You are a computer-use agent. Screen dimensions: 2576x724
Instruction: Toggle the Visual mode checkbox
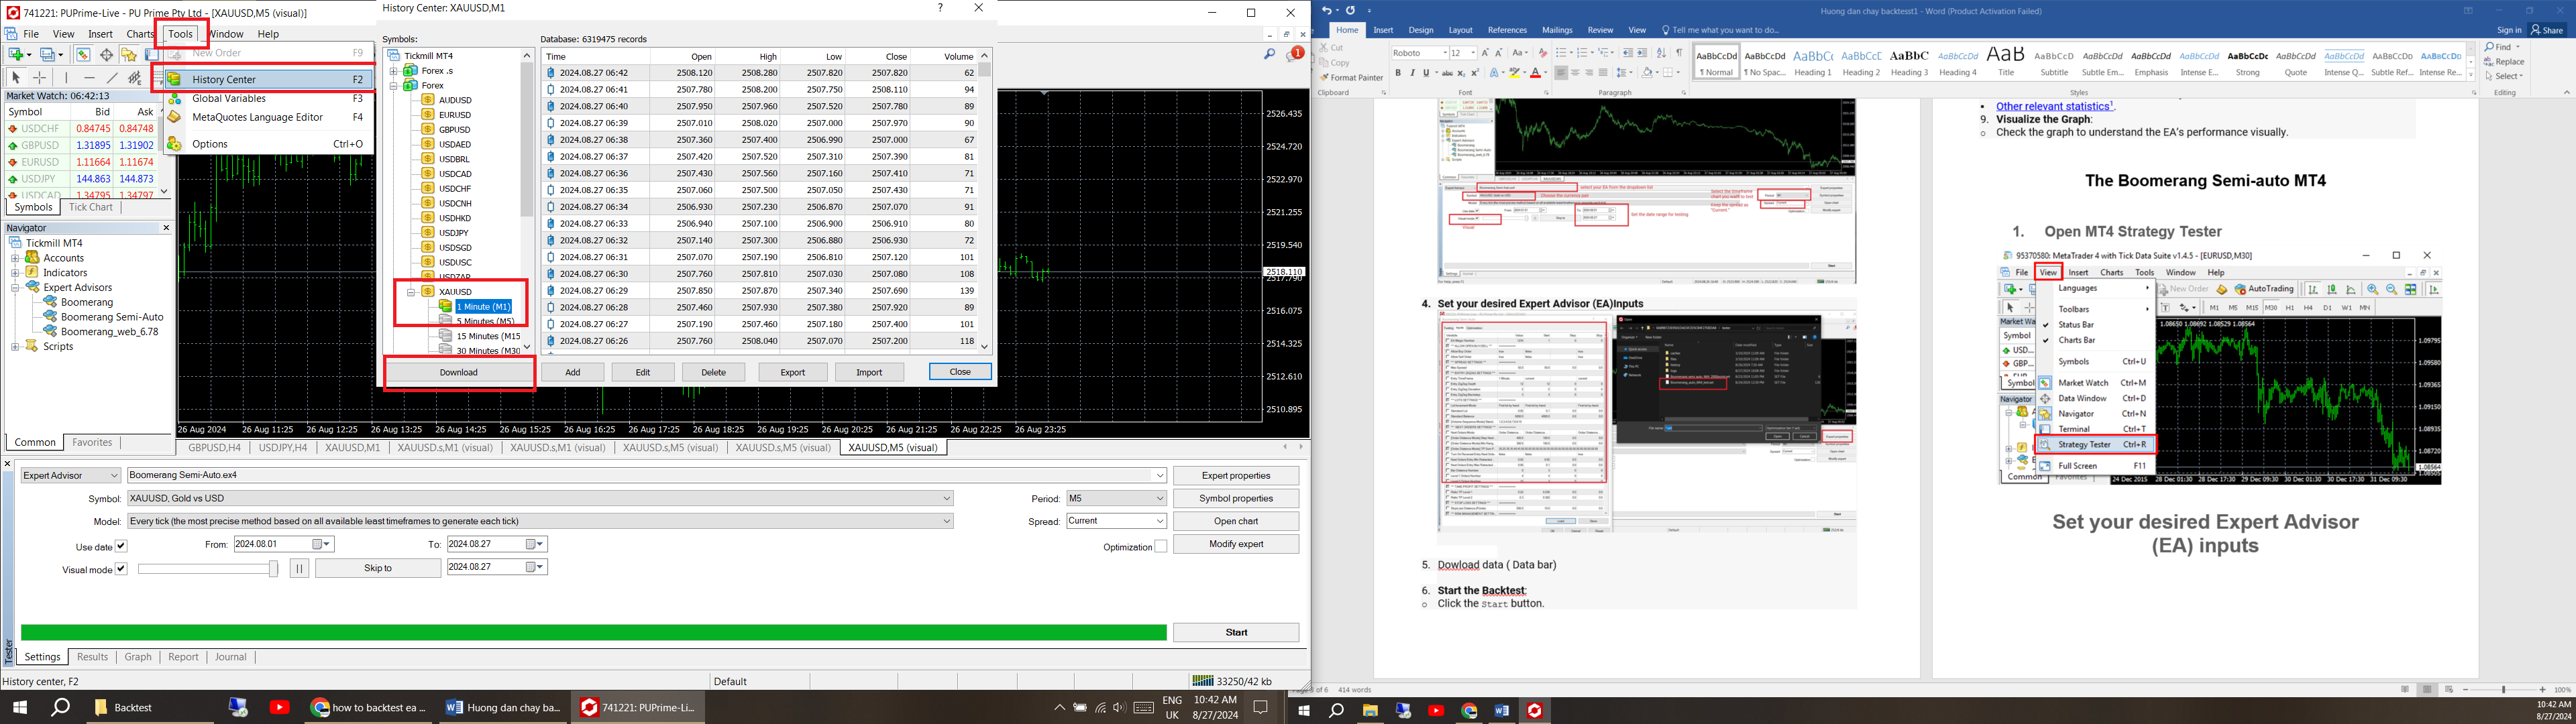pyautogui.click(x=121, y=569)
